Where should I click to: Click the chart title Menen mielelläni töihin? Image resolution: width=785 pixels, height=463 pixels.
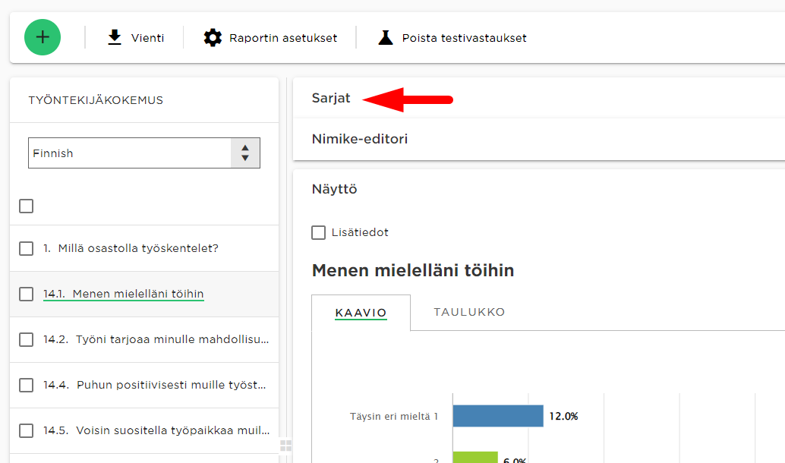(x=413, y=270)
